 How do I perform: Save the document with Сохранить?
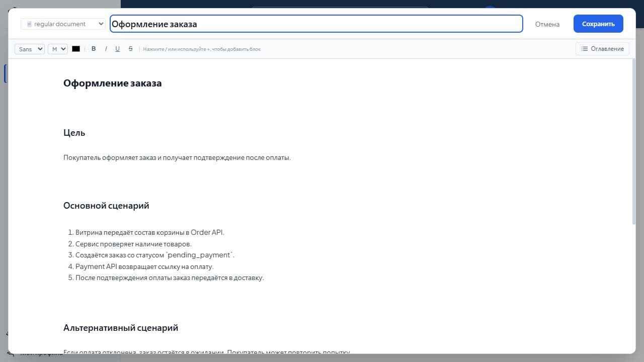coord(598,24)
